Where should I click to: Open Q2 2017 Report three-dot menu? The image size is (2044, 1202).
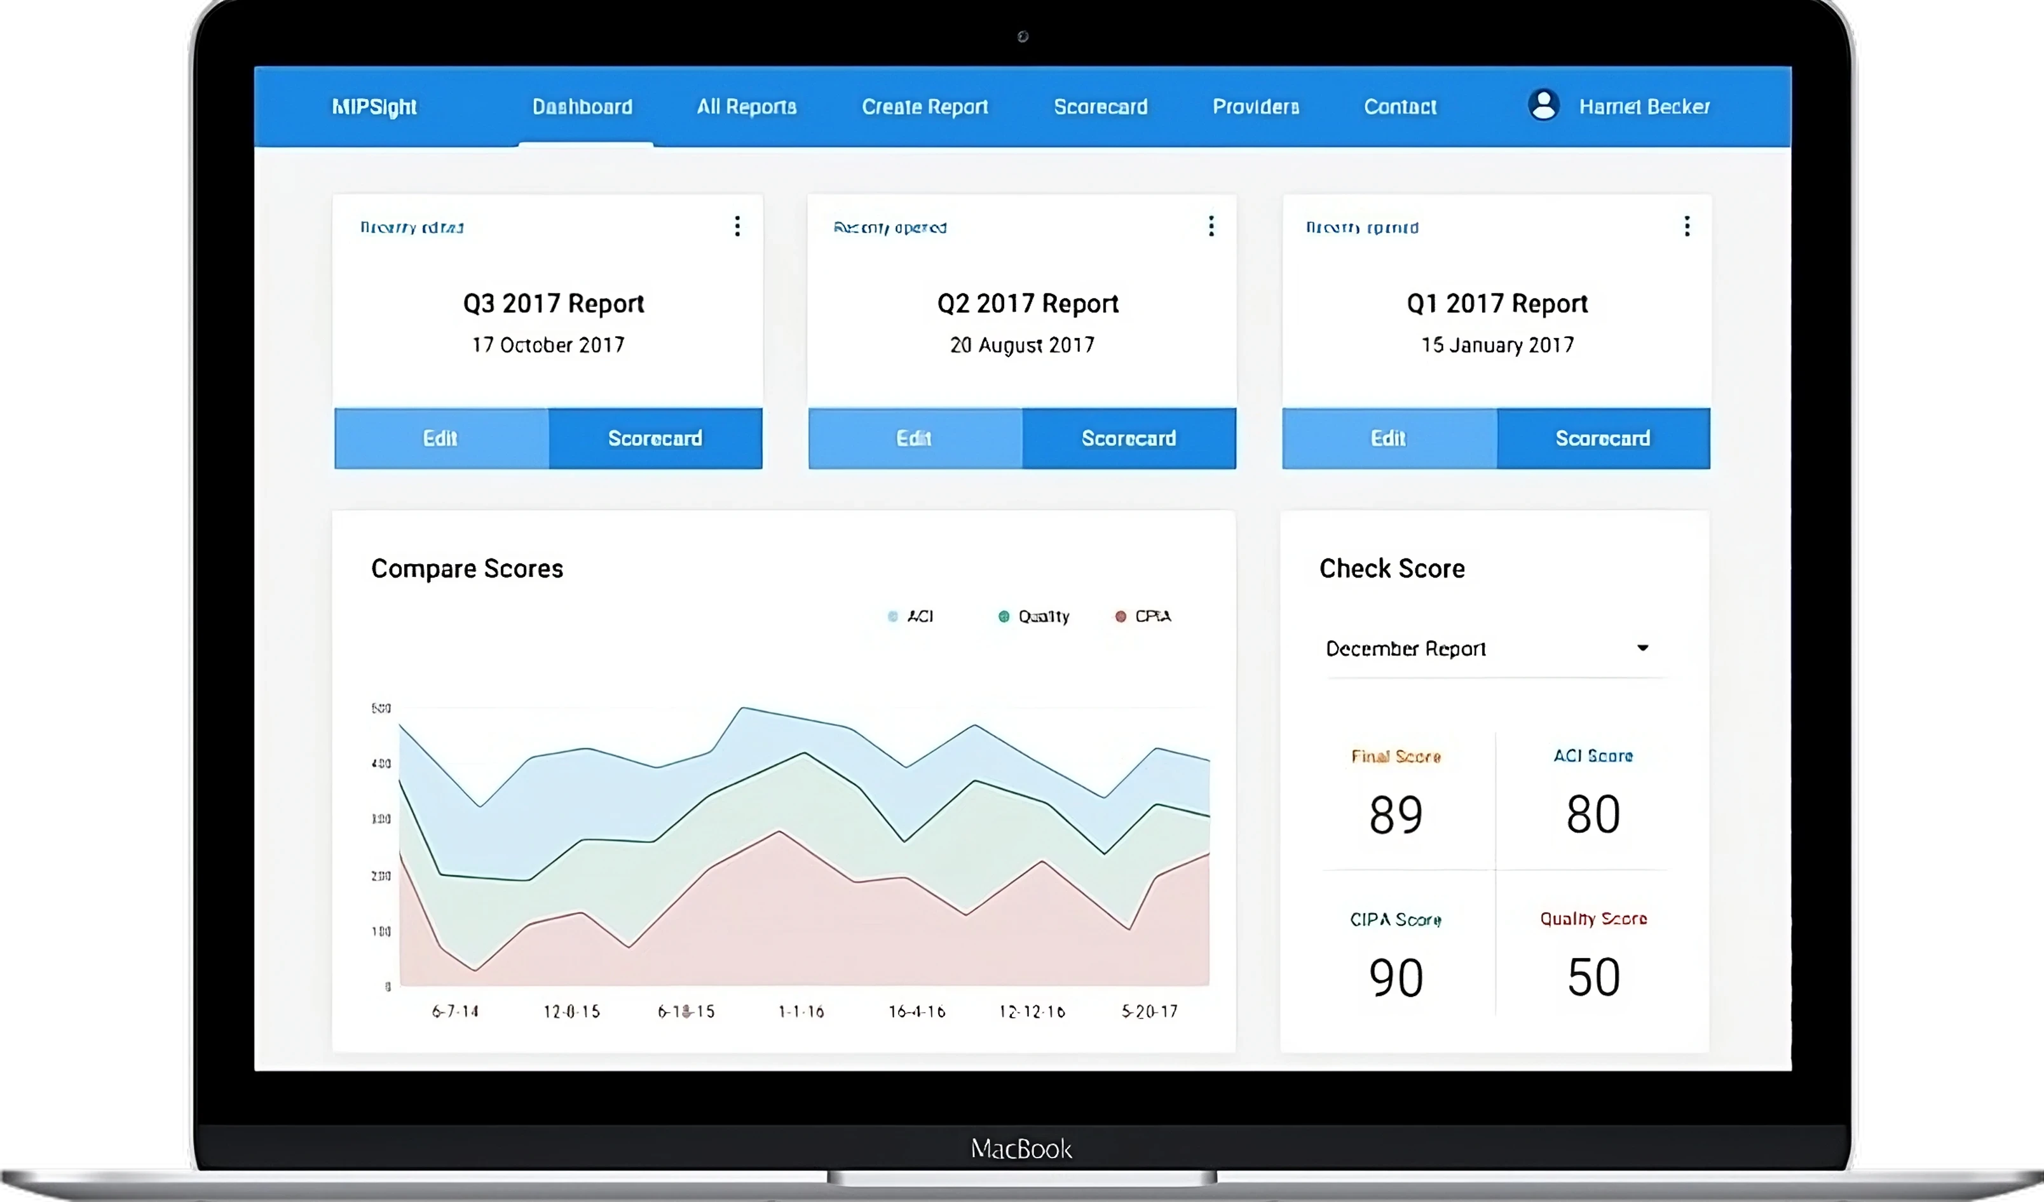coord(1211,226)
